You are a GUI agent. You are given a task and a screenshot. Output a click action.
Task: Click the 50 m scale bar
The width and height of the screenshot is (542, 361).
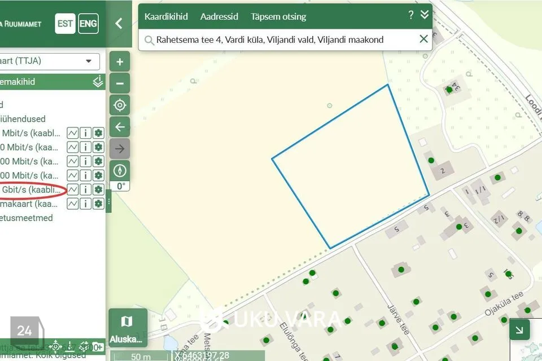pyautogui.click(x=141, y=356)
